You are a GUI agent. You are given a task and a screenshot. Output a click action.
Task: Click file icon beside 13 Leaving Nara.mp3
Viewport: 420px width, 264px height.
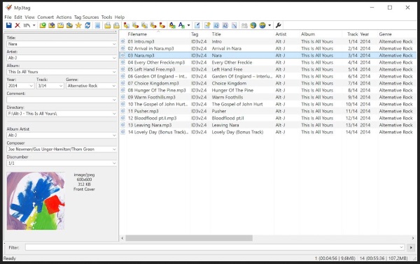click(x=123, y=125)
